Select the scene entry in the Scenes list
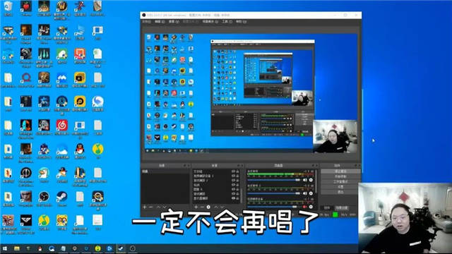This screenshot has height=254, width=452. [x=165, y=171]
